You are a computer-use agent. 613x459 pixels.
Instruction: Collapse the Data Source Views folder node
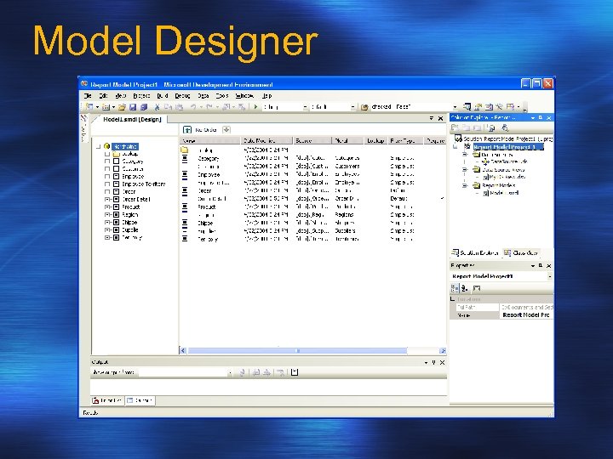(465, 170)
